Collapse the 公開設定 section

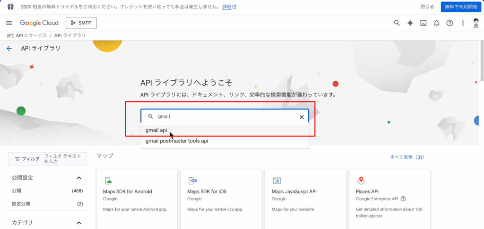coord(79,178)
